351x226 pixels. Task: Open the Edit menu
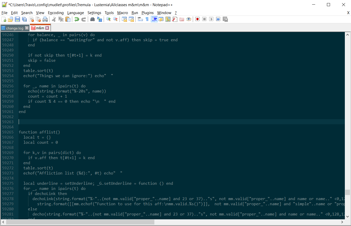14,13
